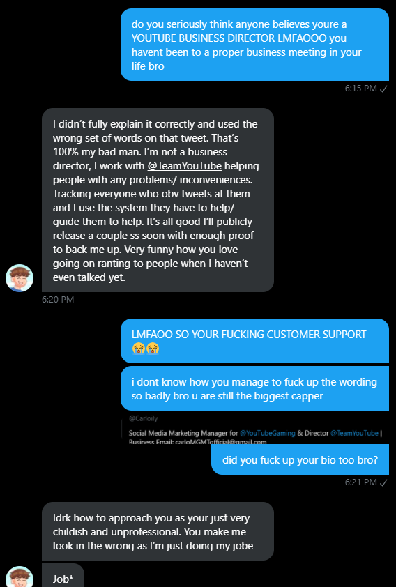
Task: Click the sent checkmark next to 6:15 PM
Action: 383,89
